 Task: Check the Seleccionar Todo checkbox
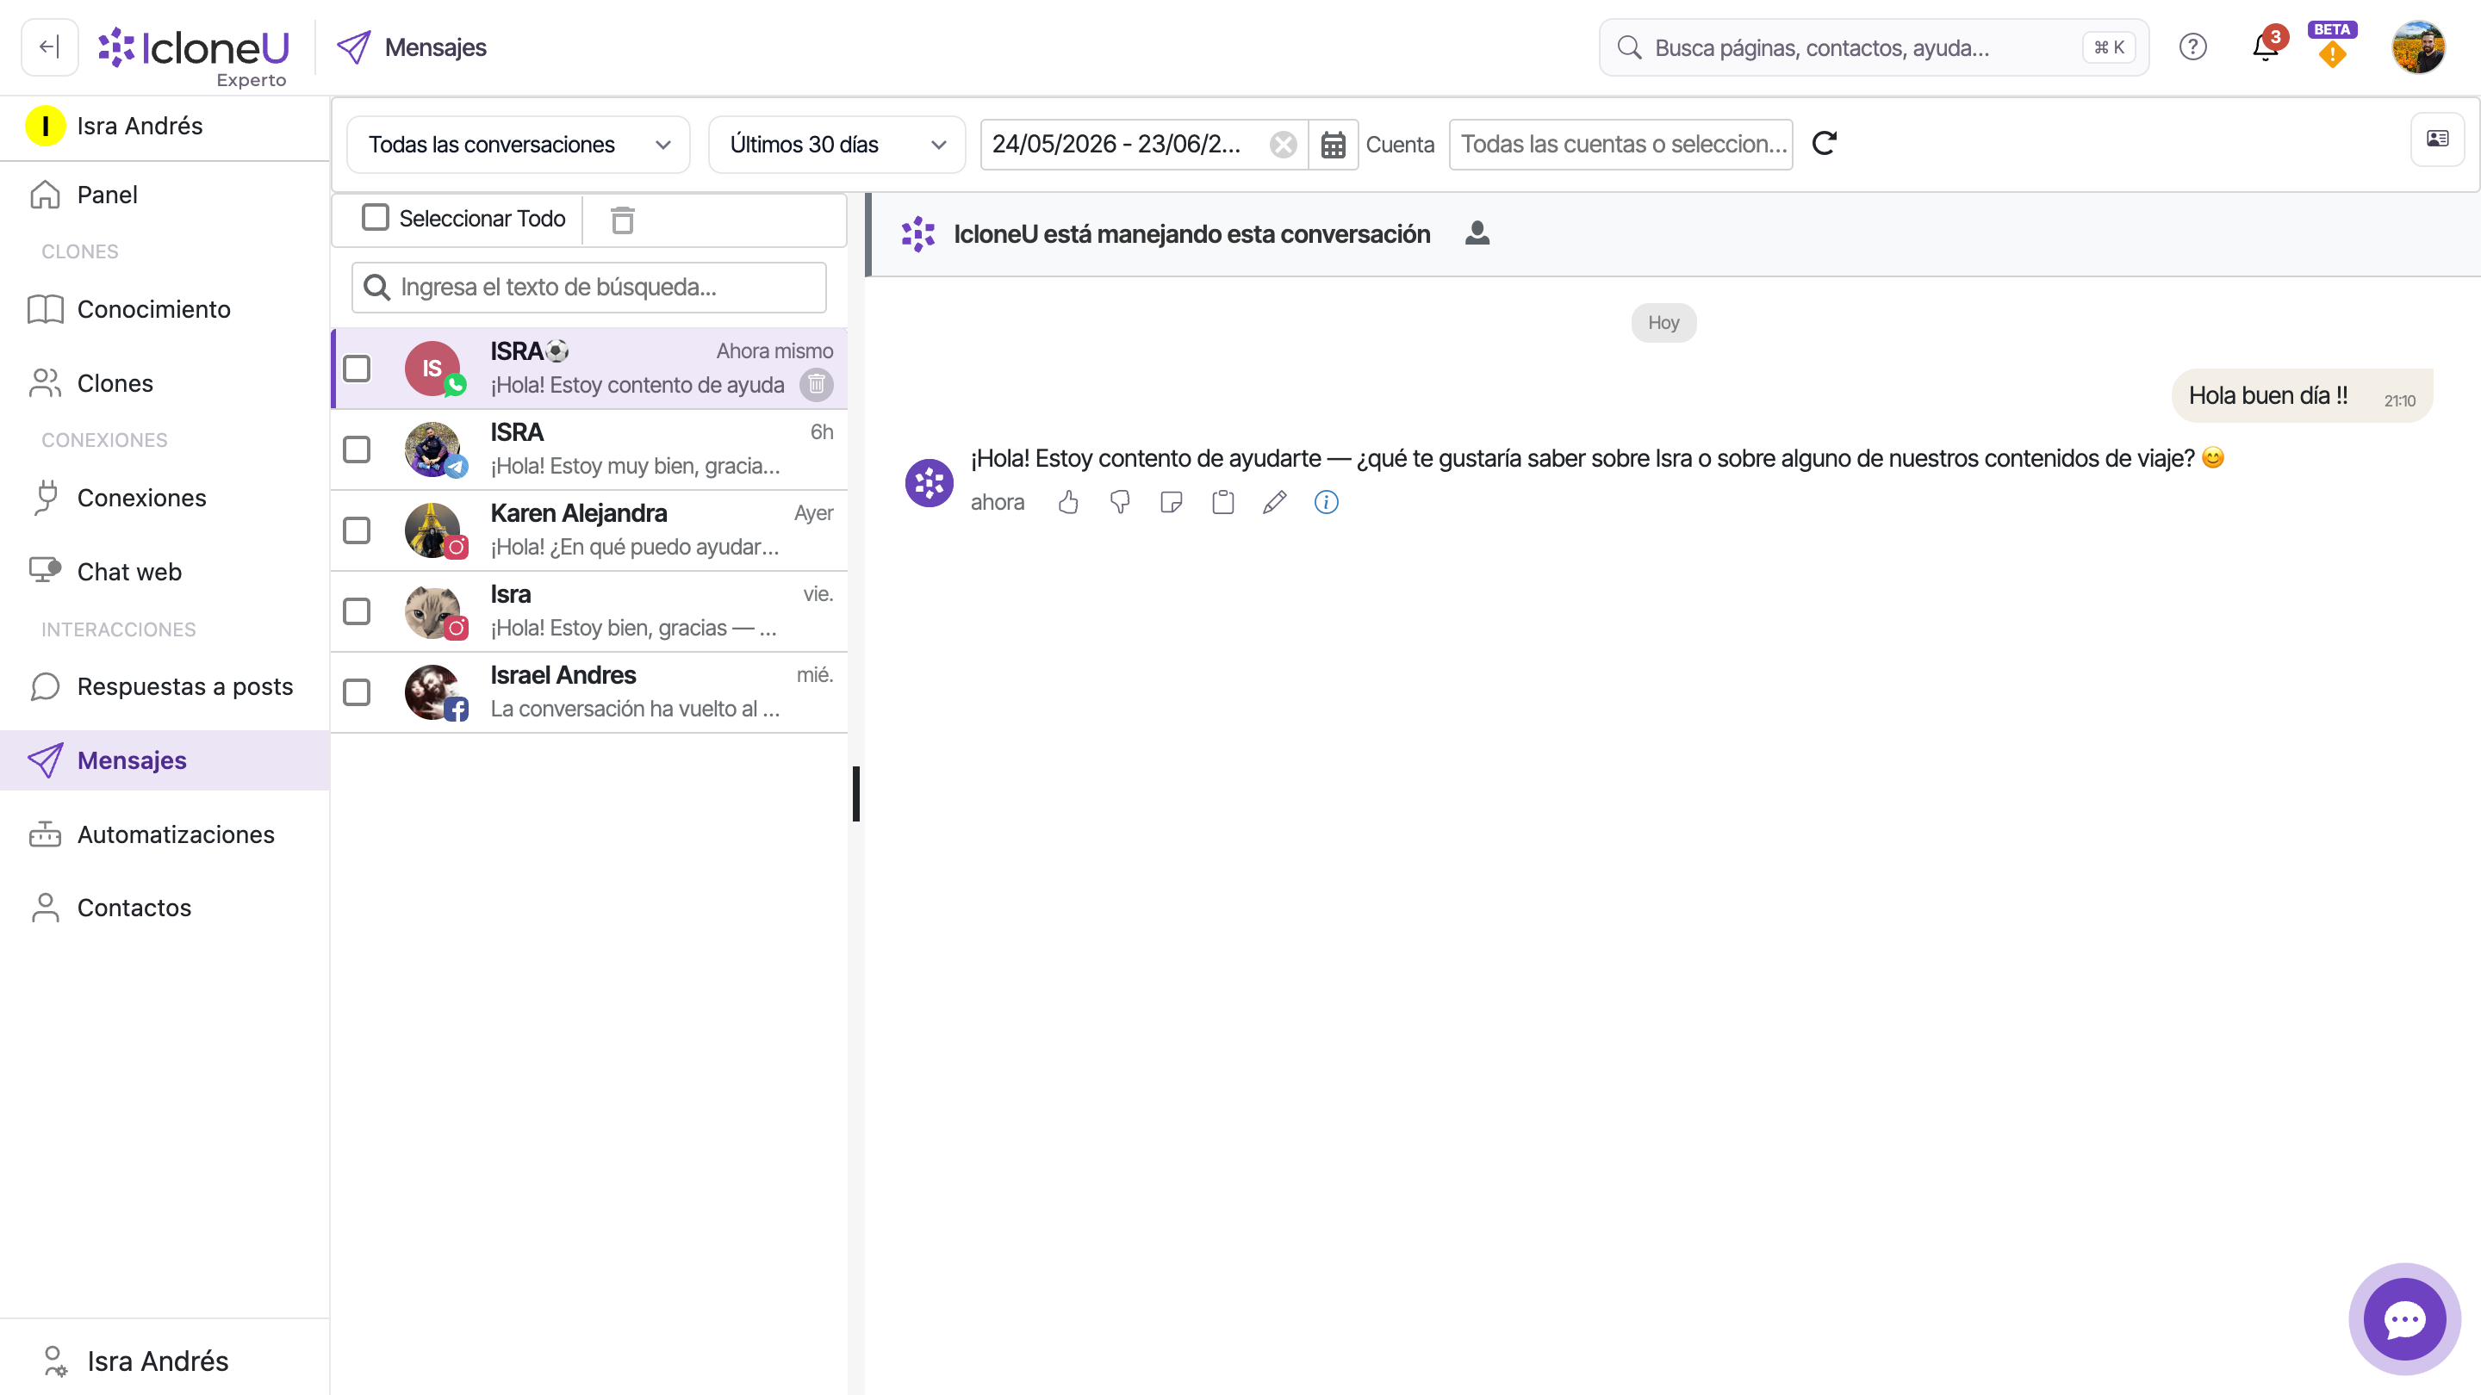375,218
